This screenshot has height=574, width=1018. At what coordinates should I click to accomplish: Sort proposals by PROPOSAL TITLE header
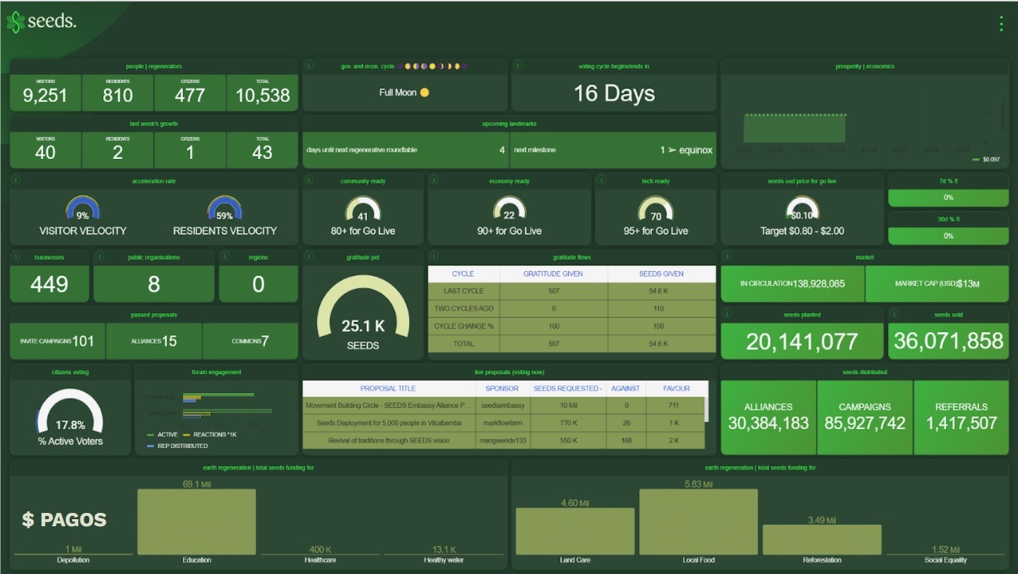click(x=388, y=388)
